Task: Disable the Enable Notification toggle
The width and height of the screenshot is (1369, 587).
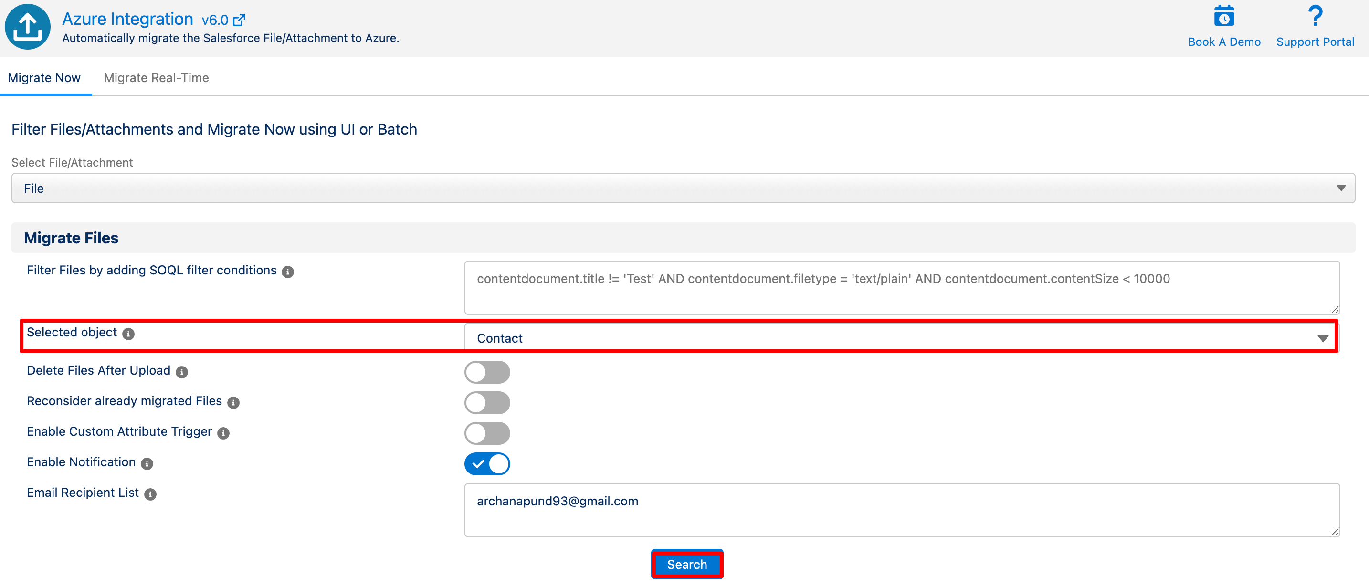Action: pos(487,464)
